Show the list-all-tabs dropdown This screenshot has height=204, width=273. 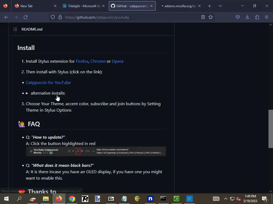pos(220,6)
